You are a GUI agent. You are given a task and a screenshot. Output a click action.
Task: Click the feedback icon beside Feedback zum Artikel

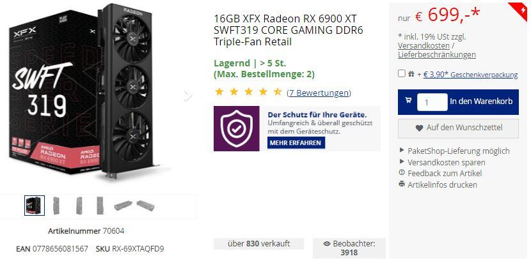coord(402,173)
